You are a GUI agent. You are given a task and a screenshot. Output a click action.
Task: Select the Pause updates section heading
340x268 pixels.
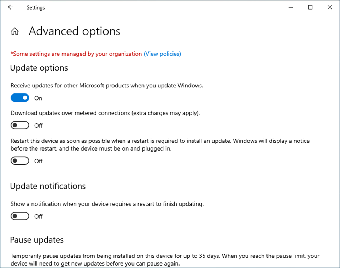click(37, 240)
